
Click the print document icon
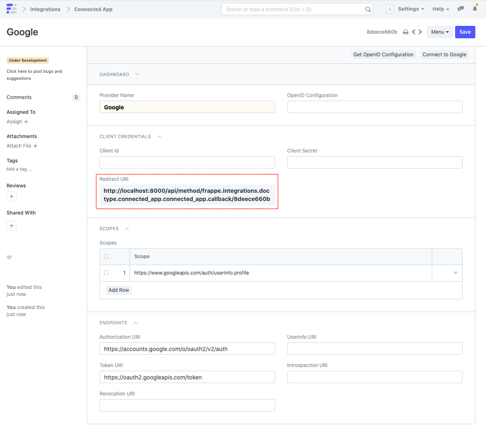pos(405,32)
